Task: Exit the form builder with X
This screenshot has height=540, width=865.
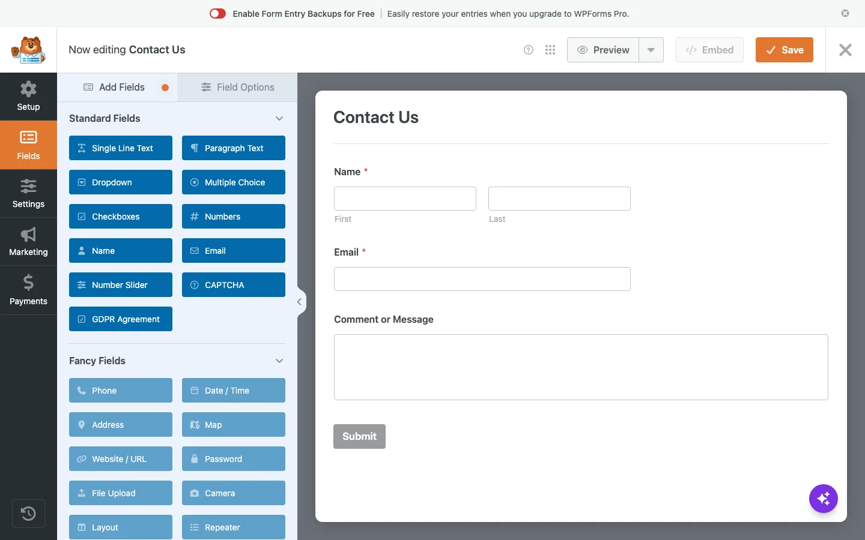Action: [845, 50]
